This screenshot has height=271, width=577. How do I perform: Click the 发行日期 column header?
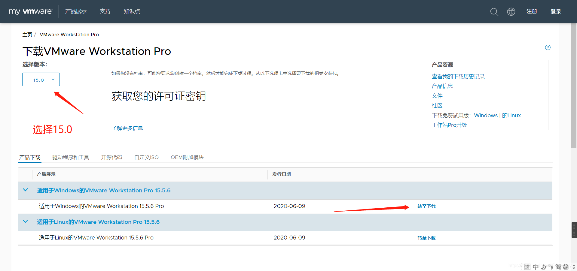(x=281, y=174)
